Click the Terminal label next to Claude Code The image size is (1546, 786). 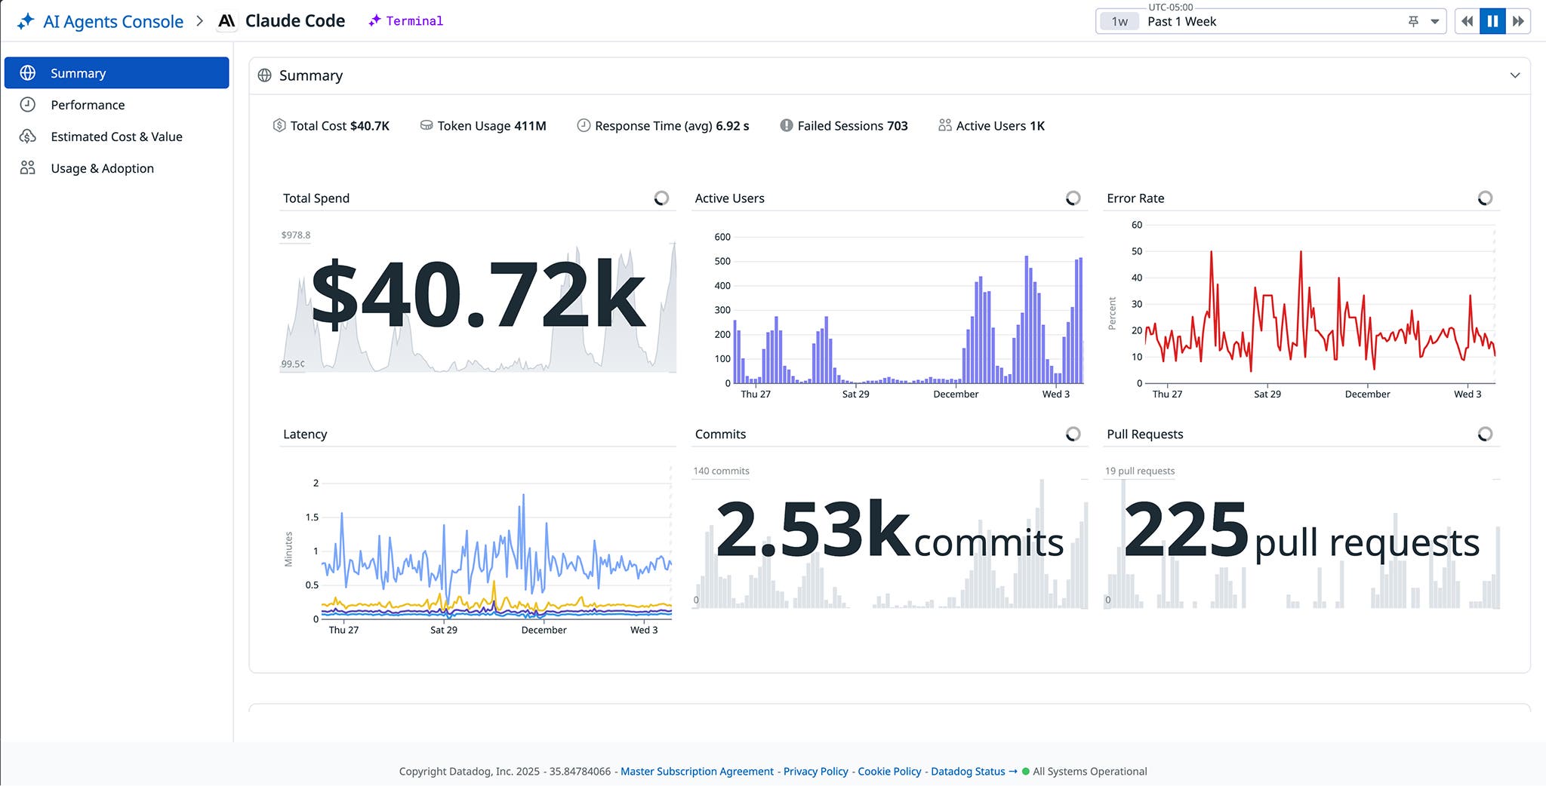[x=413, y=20]
